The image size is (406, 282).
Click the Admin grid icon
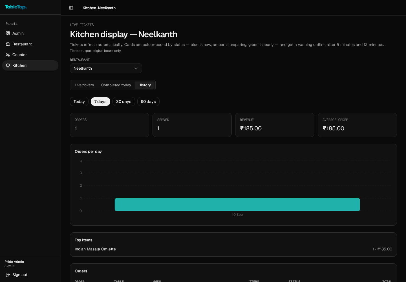pyautogui.click(x=8, y=33)
